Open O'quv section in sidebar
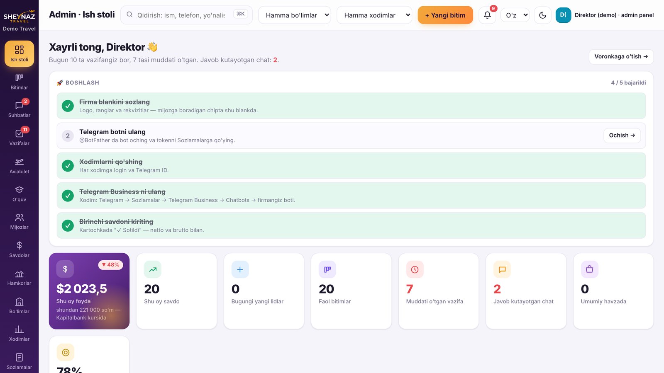664x373 pixels. 19,194
